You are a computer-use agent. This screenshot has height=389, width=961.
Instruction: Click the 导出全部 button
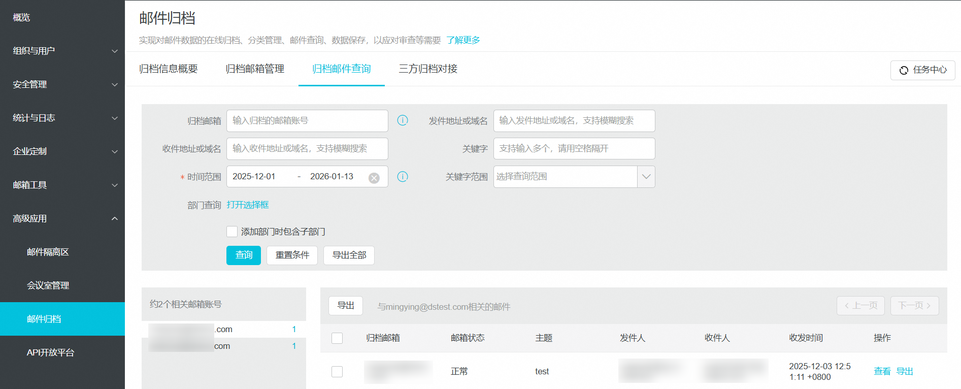(349, 255)
